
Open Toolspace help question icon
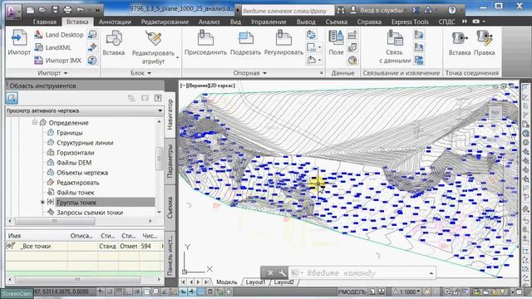158,98
